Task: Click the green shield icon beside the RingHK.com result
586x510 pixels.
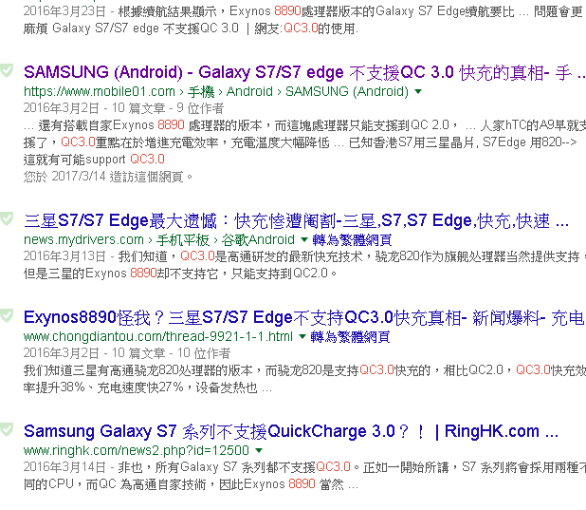Action: tap(6, 429)
